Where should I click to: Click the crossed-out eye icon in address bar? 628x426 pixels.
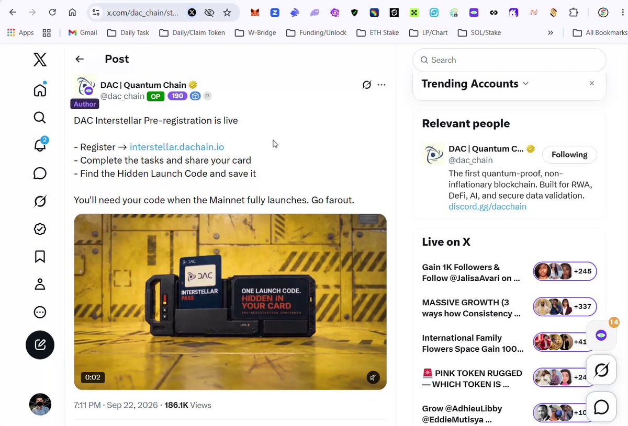209,13
